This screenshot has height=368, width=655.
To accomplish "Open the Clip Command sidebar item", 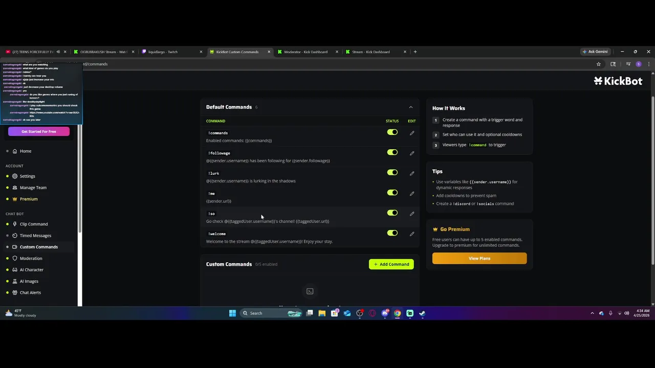I will tap(39, 224).
